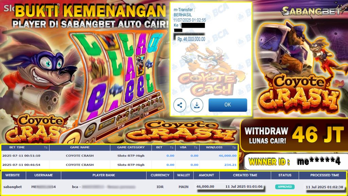This screenshot has width=348, height=196.
Task: Click the 46,000.00 win/loss value
Action: 227,156
